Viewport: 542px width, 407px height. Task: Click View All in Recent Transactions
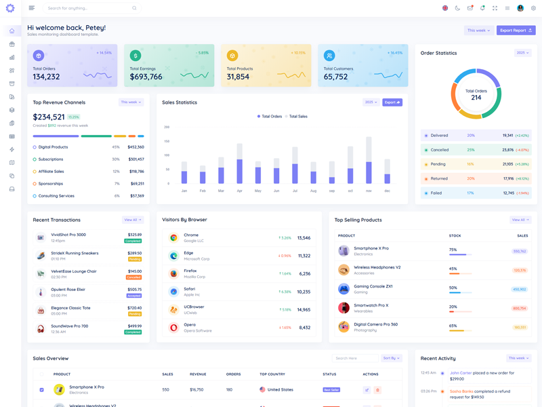[x=133, y=220]
